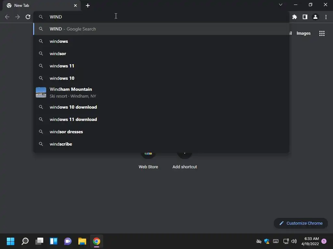Open the notification badge showing 1
This screenshot has height=249, width=333.
324,241
